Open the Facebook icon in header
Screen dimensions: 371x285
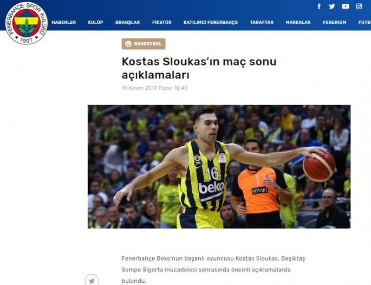[x=319, y=7]
